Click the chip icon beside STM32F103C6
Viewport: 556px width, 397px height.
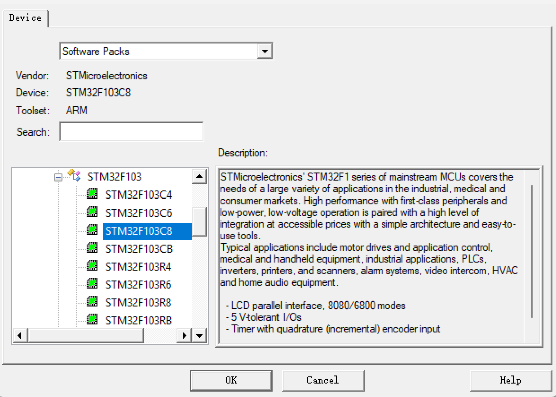[92, 212]
